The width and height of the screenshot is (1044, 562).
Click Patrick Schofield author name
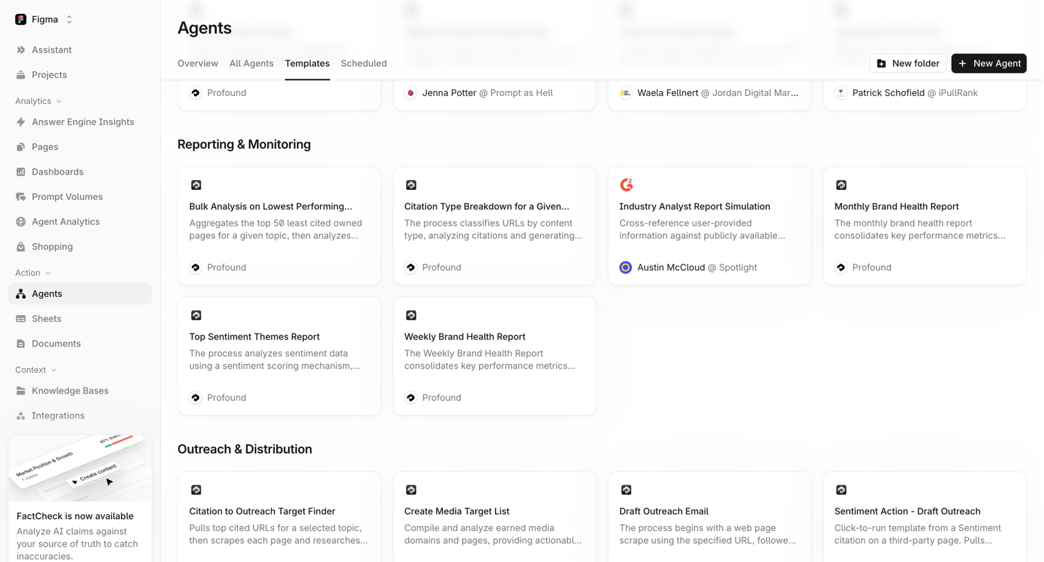pos(889,93)
